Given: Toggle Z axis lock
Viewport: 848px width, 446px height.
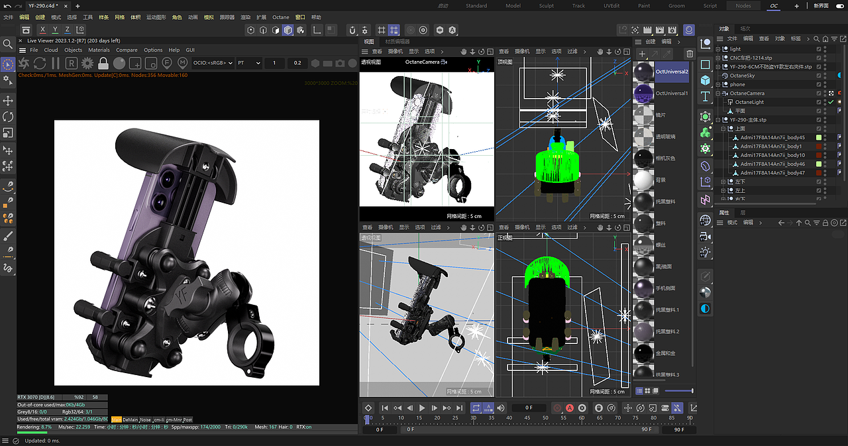Looking at the screenshot, I should click(68, 30).
